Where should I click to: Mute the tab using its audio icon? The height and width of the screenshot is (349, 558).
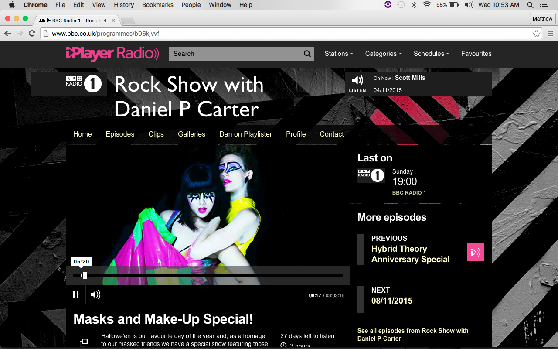[x=106, y=21]
